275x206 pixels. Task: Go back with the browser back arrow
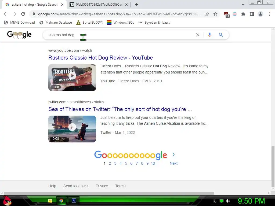click(x=6, y=14)
